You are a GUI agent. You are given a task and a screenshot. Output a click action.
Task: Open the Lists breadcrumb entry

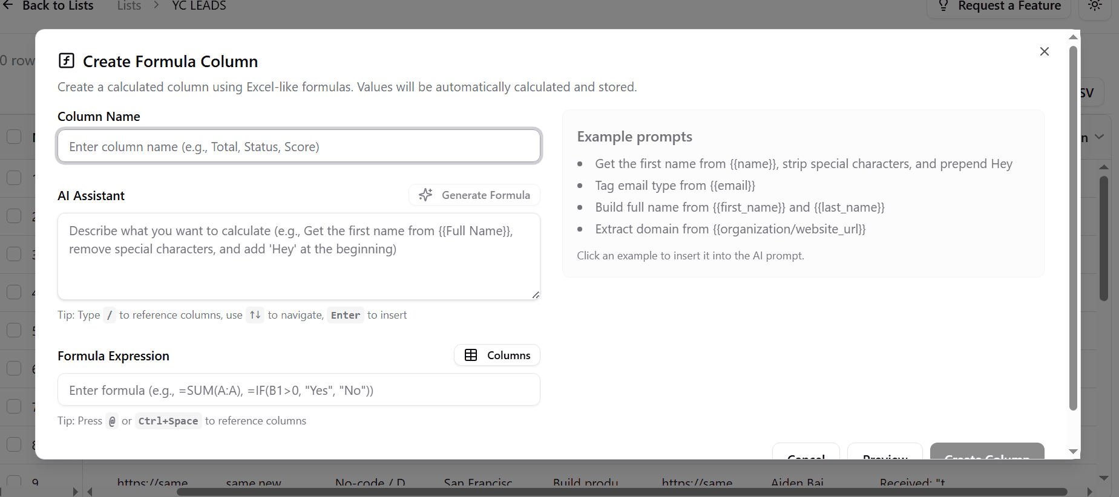[x=129, y=6]
